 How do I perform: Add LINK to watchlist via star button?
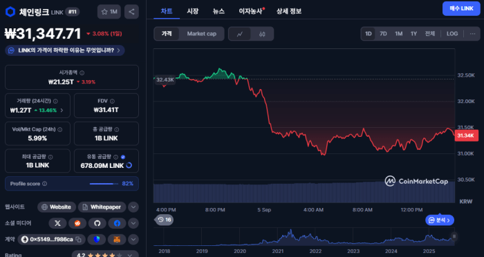coord(109,12)
